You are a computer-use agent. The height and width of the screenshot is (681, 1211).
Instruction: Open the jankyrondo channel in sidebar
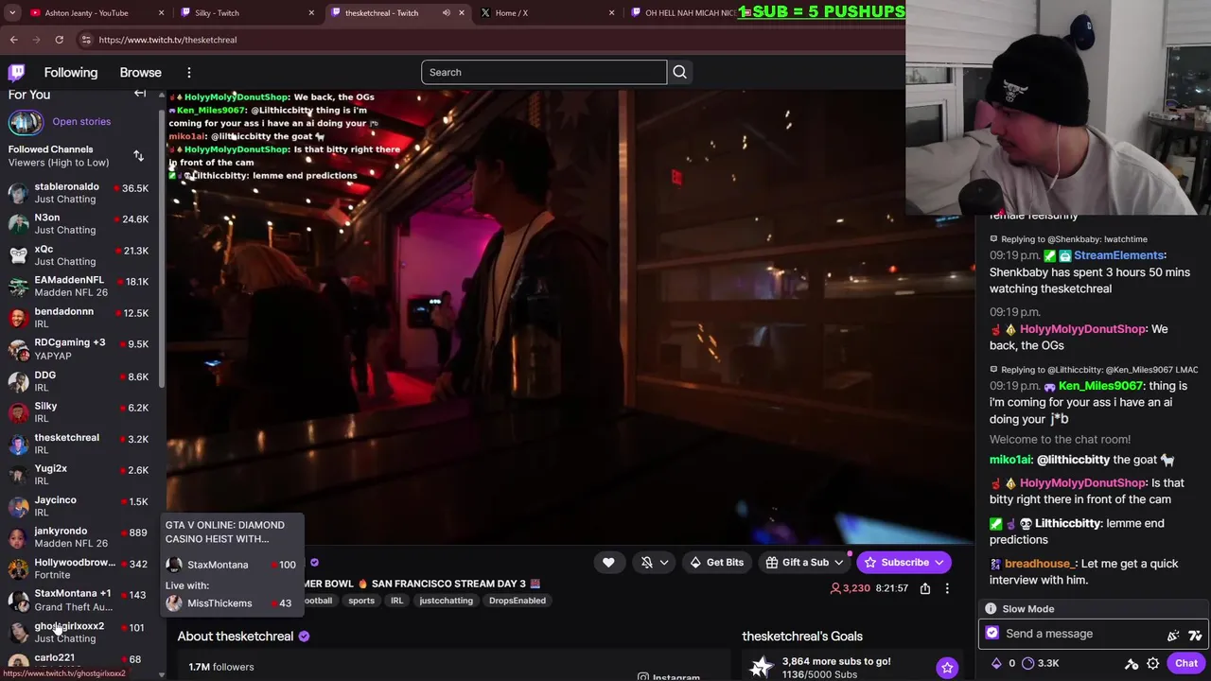click(80, 536)
